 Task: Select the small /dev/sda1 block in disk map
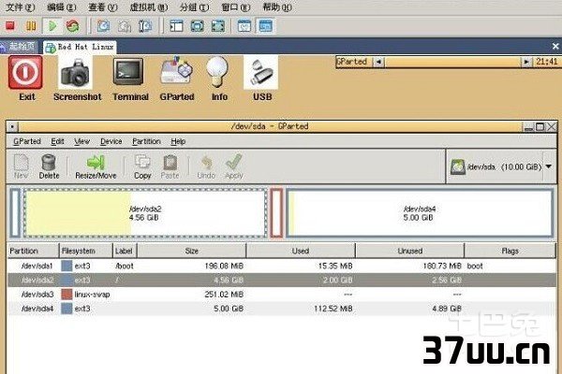pyautogui.click(x=15, y=213)
